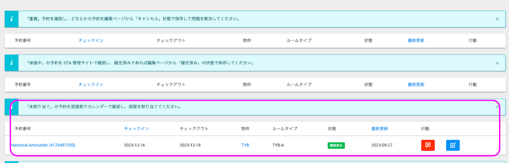Sort the 重複 table by 最終更新

coord(416,40)
